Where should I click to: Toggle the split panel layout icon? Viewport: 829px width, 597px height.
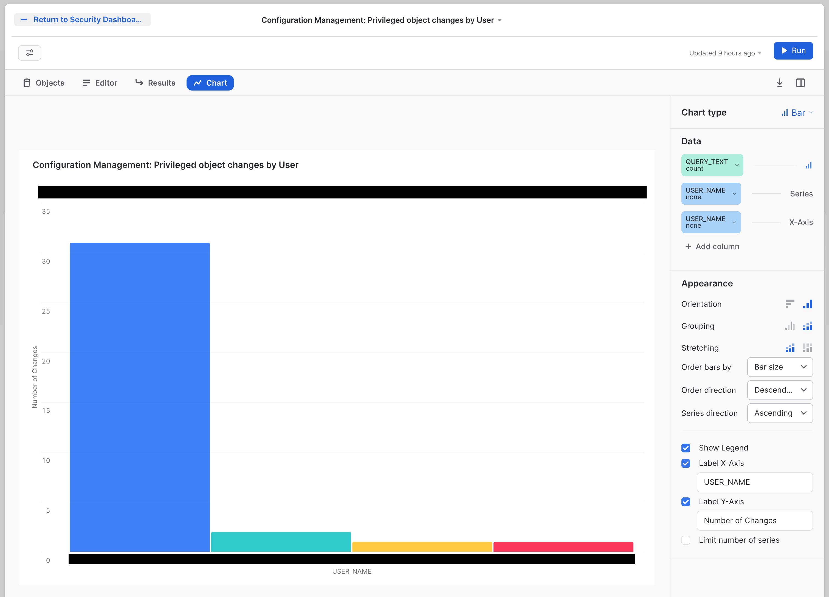click(x=800, y=83)
